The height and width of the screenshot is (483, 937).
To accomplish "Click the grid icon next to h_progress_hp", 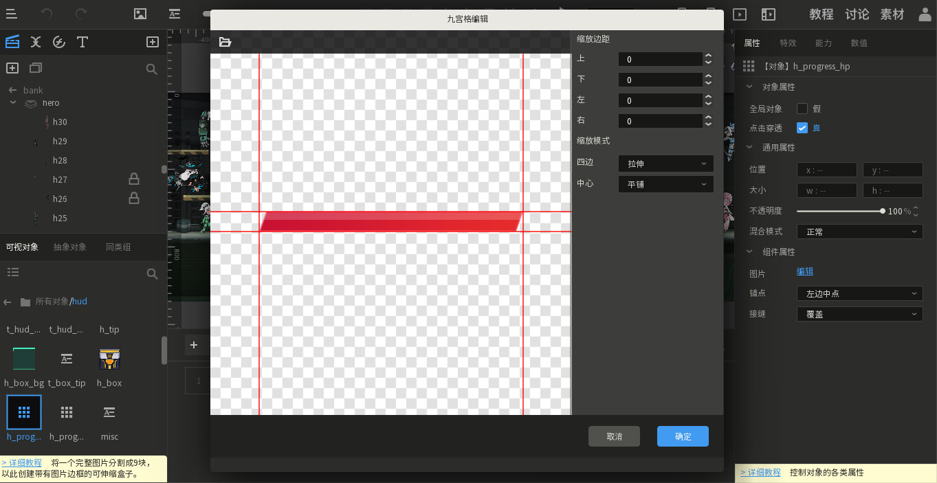I will 748,66.
